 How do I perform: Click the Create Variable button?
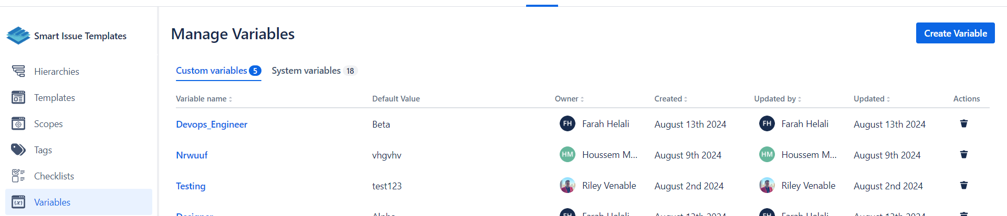(955, 33)
